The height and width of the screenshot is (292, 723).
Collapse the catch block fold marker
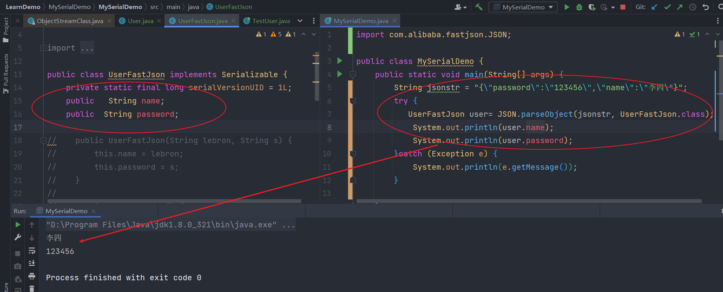coord(353,154)
